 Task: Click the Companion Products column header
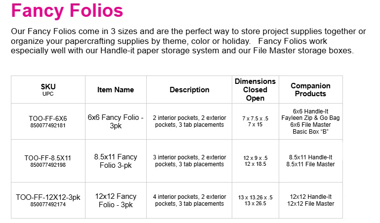310,90
